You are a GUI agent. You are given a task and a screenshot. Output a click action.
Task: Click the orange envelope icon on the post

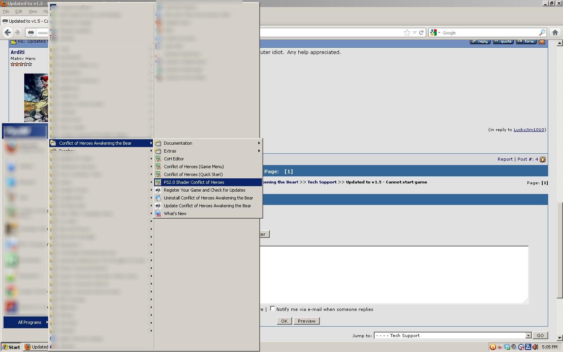542,41
